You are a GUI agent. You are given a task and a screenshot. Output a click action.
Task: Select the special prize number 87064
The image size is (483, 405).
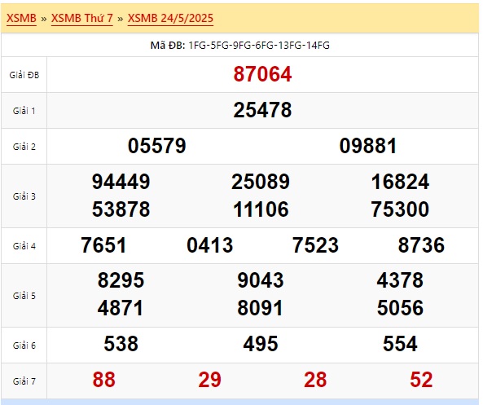point(262,74)
